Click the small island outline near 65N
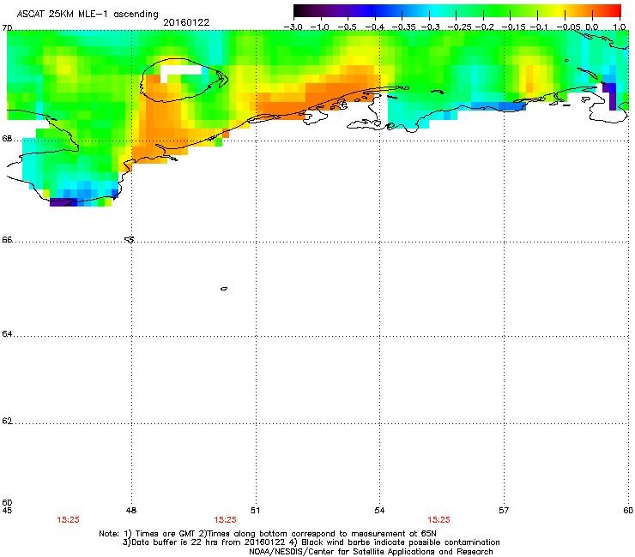The image size is (635, 557). pos(224,289)
